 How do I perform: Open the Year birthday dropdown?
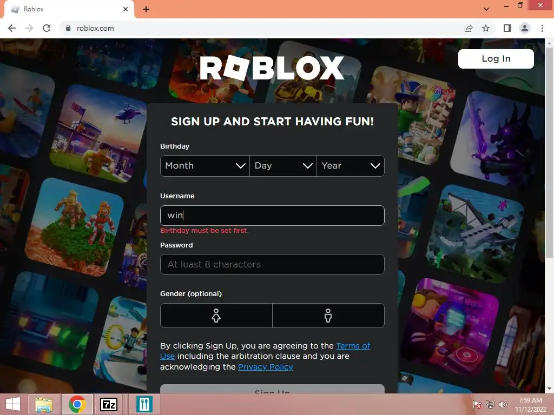tap(351, 165)
